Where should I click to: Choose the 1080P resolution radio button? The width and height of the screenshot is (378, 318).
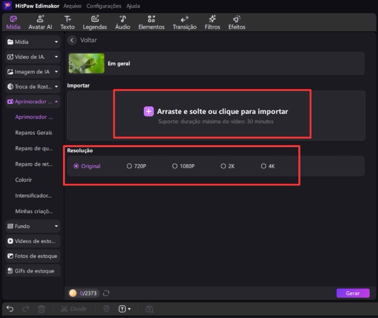click(x=175, y=166)
